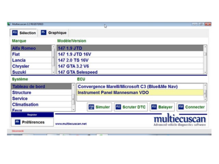The height and width of the screenshot is (164, 219).
Task: Select Fiat in the Marque list
Action: pyautogui.click(x=31, y=54)
